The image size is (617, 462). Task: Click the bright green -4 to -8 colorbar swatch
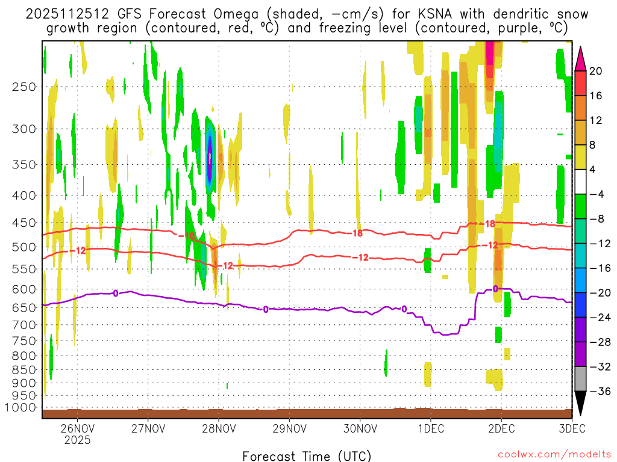point(580,206)
